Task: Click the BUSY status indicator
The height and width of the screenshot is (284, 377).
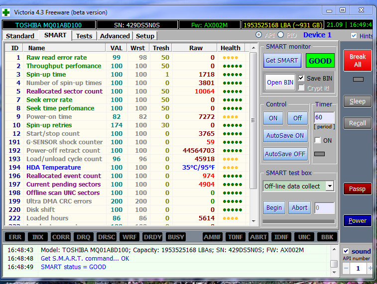Action: [x=176, y=237]
